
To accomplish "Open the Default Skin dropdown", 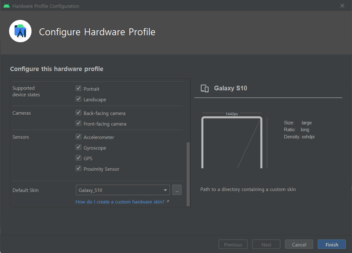I will [123, 190].
